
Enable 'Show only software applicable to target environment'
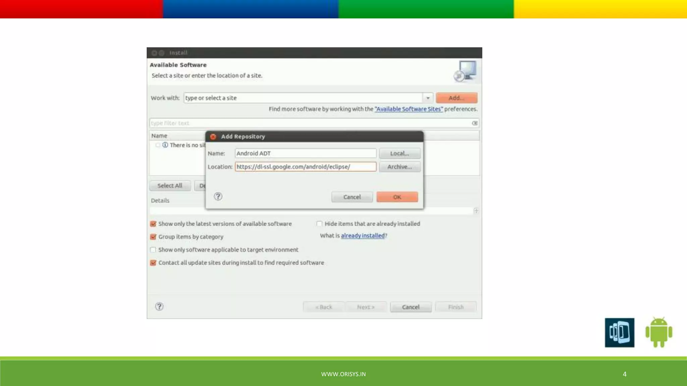pos(153,250)
